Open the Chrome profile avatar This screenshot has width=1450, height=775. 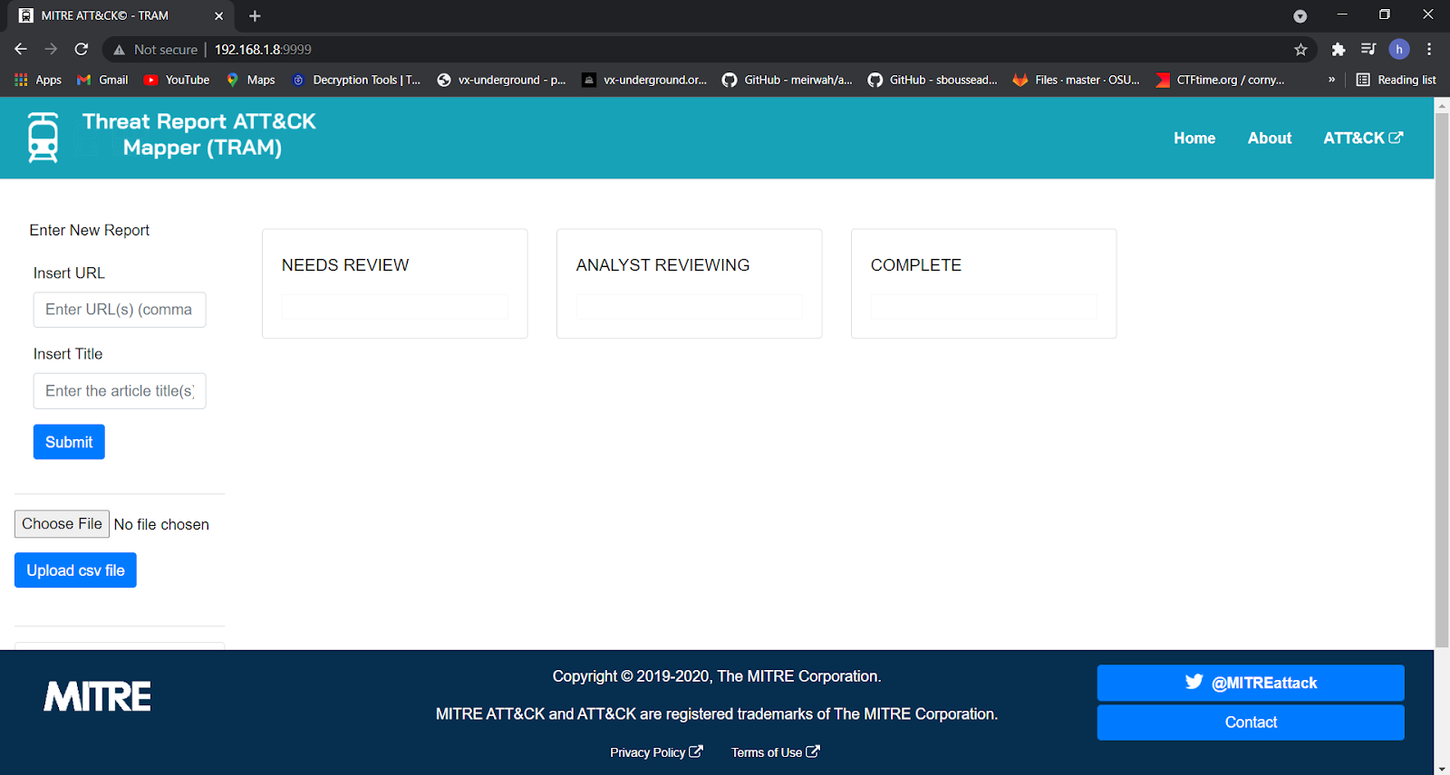click(1399, 50)
